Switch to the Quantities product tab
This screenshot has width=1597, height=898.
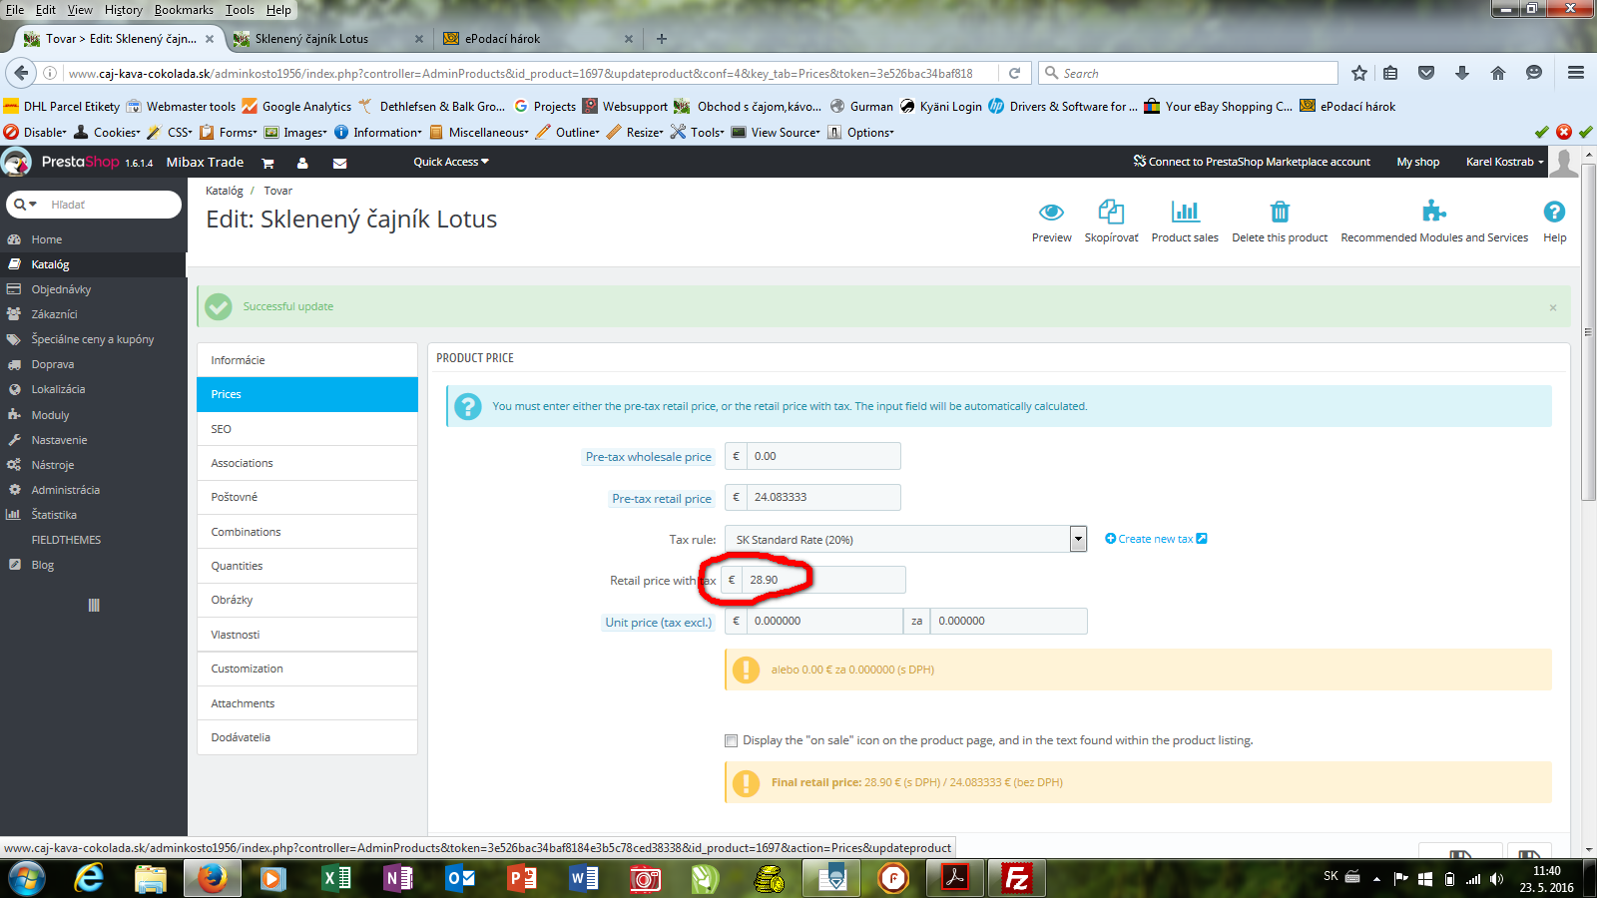point(307,566)
